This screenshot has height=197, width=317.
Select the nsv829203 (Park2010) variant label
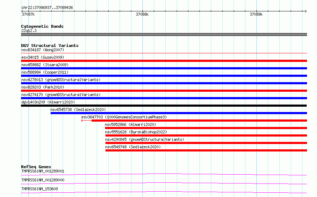tap(43, 87)
